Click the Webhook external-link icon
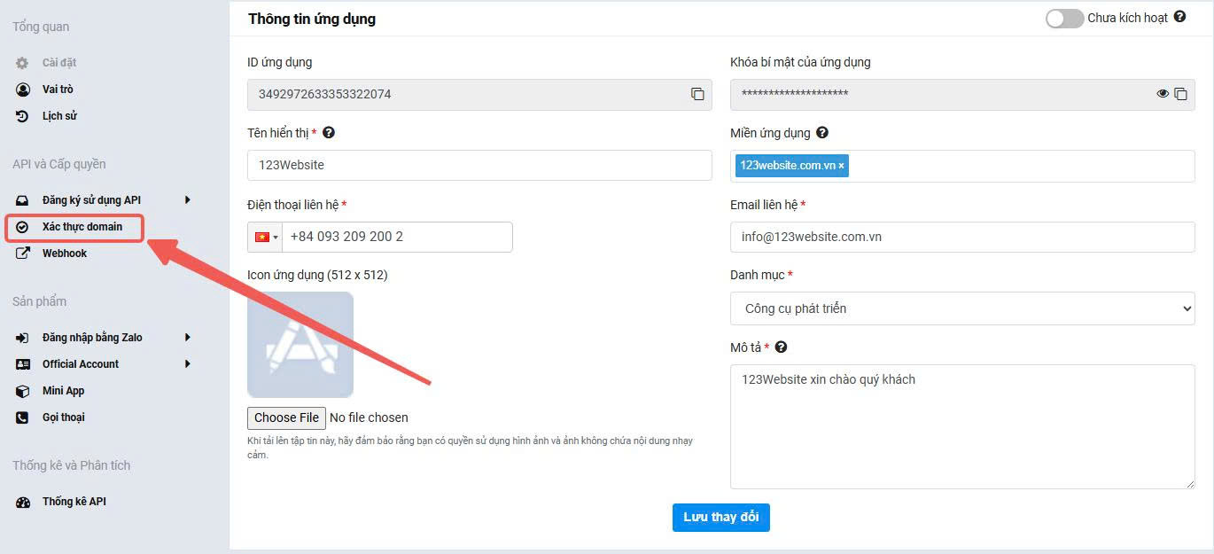This screenshot has width=1214, height=554. point(23,254)
